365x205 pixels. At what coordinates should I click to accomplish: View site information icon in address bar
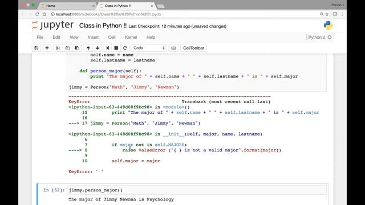click(x=52, y=14)
